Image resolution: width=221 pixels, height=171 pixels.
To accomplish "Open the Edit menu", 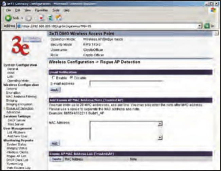I will pyautogui.click(x=17, y=10).
